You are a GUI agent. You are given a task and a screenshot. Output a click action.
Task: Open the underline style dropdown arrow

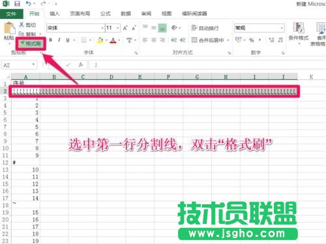click(74, 40)
